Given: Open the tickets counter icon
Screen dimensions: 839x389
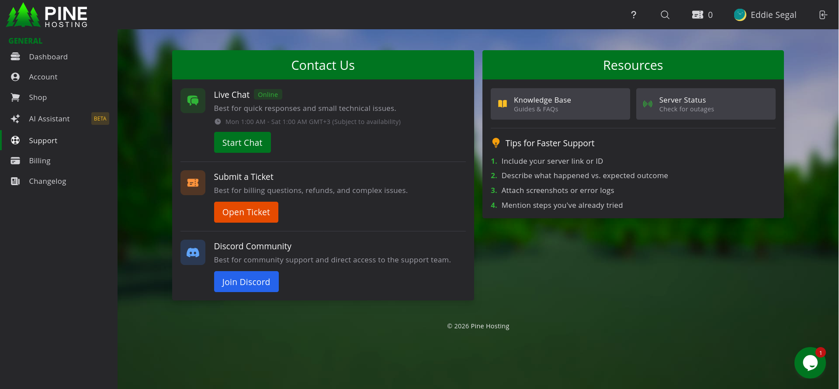Looking at the screenshot, I should pos(697,15).
